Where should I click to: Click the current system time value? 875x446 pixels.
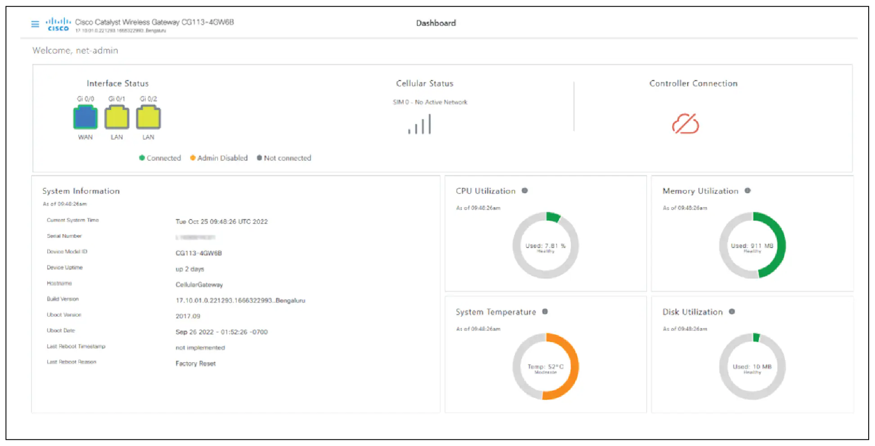221,221
